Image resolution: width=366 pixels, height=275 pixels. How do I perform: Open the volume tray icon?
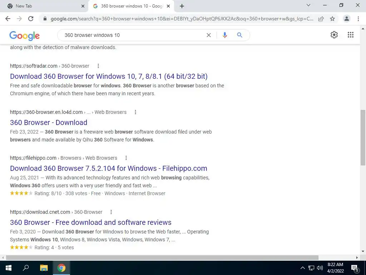[x=320, y=268]
